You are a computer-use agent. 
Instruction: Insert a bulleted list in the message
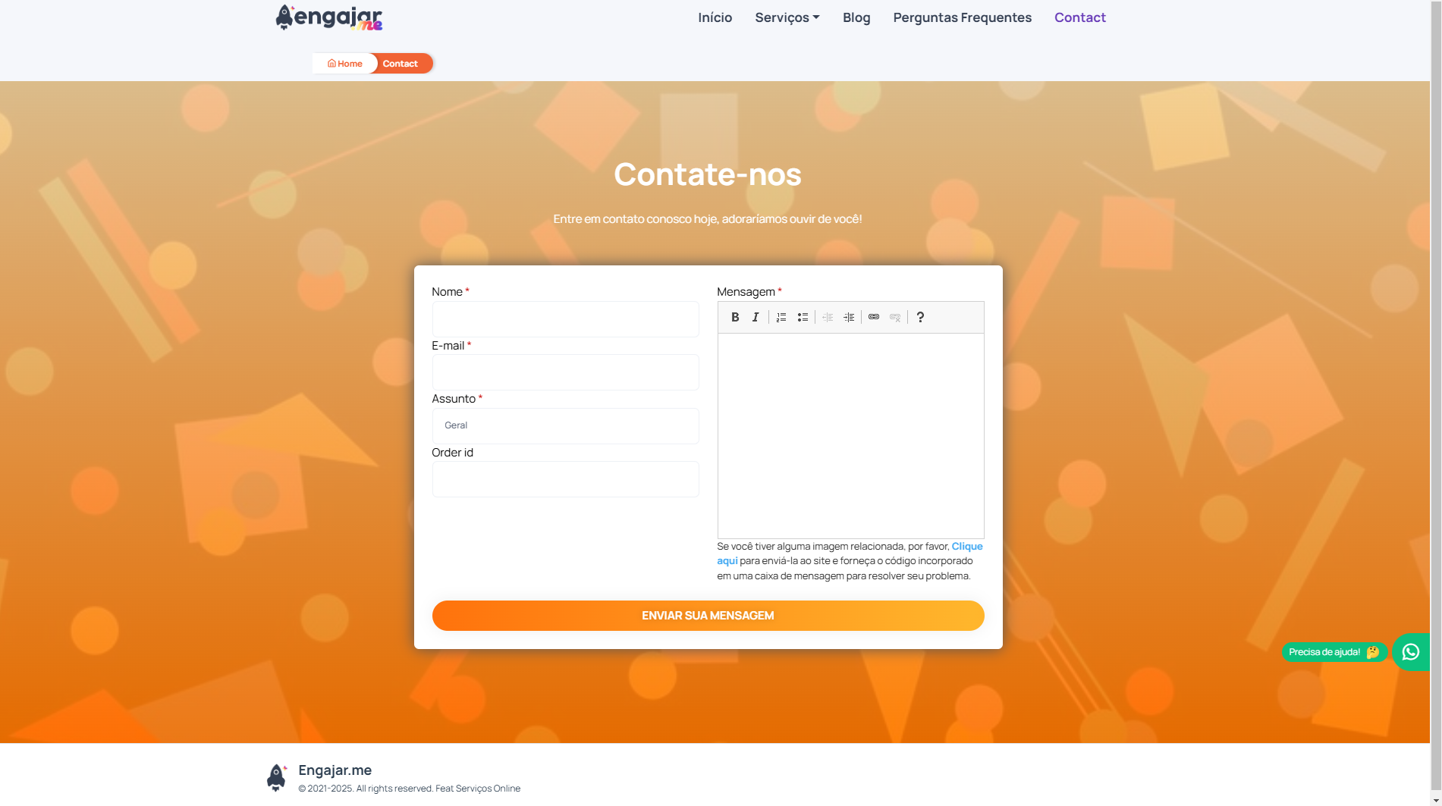803,317
